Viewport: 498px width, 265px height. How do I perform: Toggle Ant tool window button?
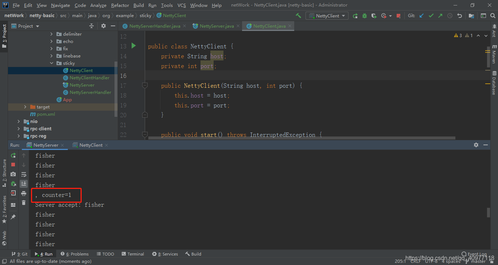[494, 31]
